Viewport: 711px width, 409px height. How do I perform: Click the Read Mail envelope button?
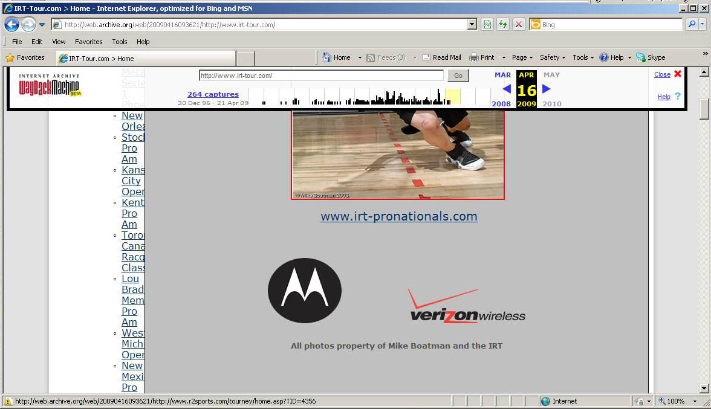441,57
